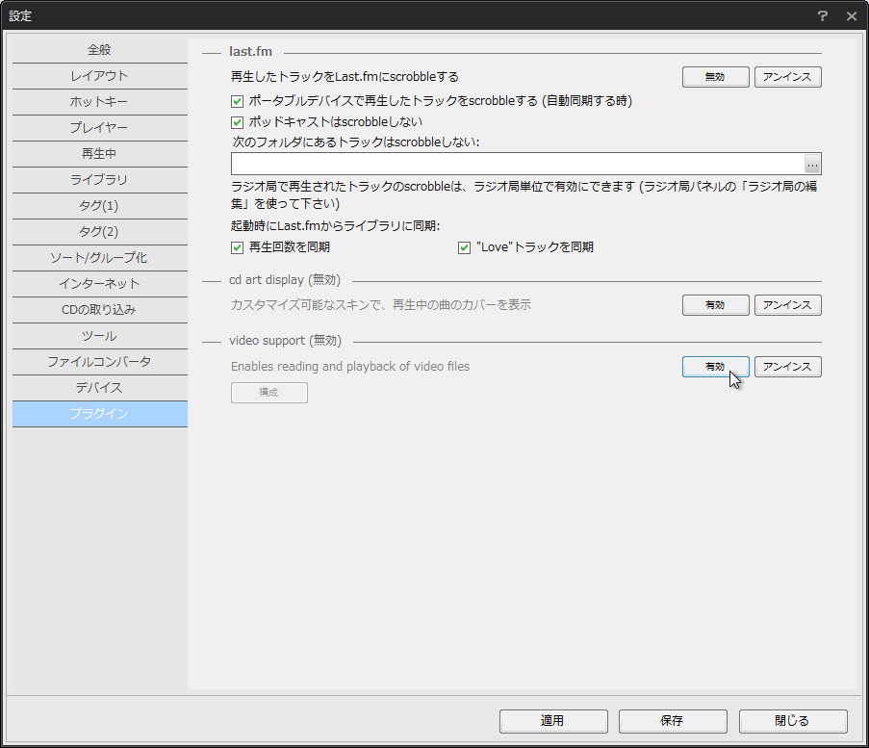
Task: Uninstall the cd art display plugin
Action: pos(787,304)
